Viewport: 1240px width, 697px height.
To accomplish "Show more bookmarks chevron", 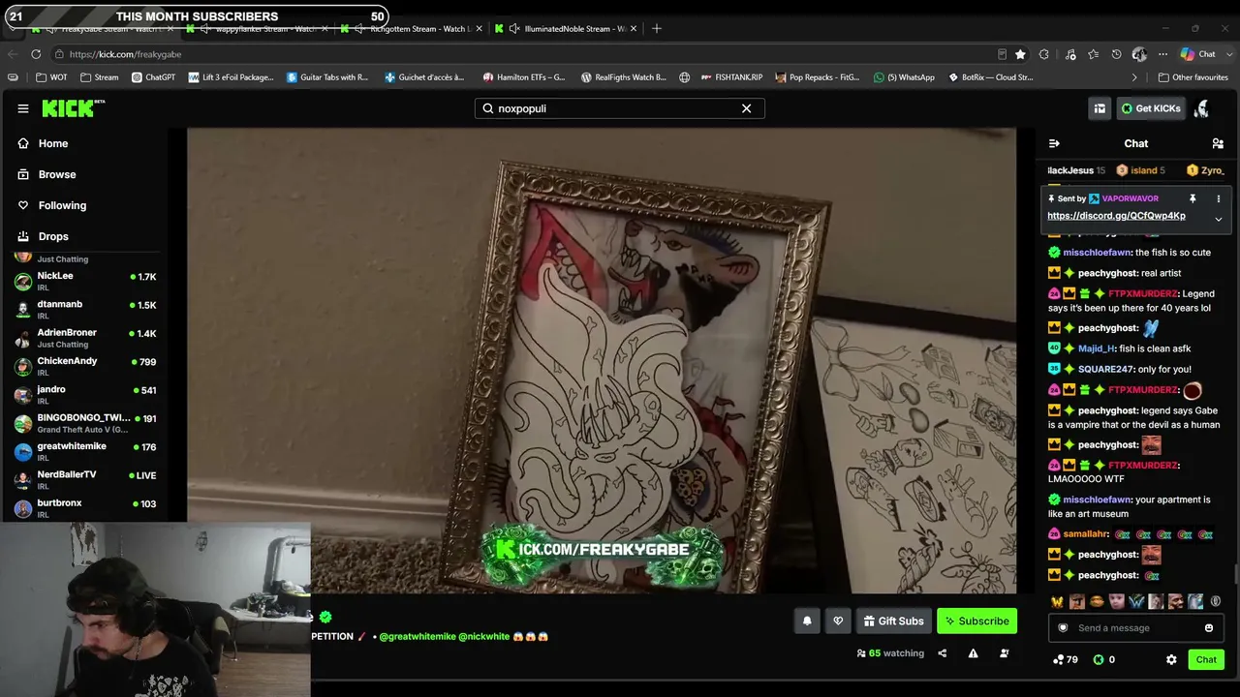I will click(1134, 77).
